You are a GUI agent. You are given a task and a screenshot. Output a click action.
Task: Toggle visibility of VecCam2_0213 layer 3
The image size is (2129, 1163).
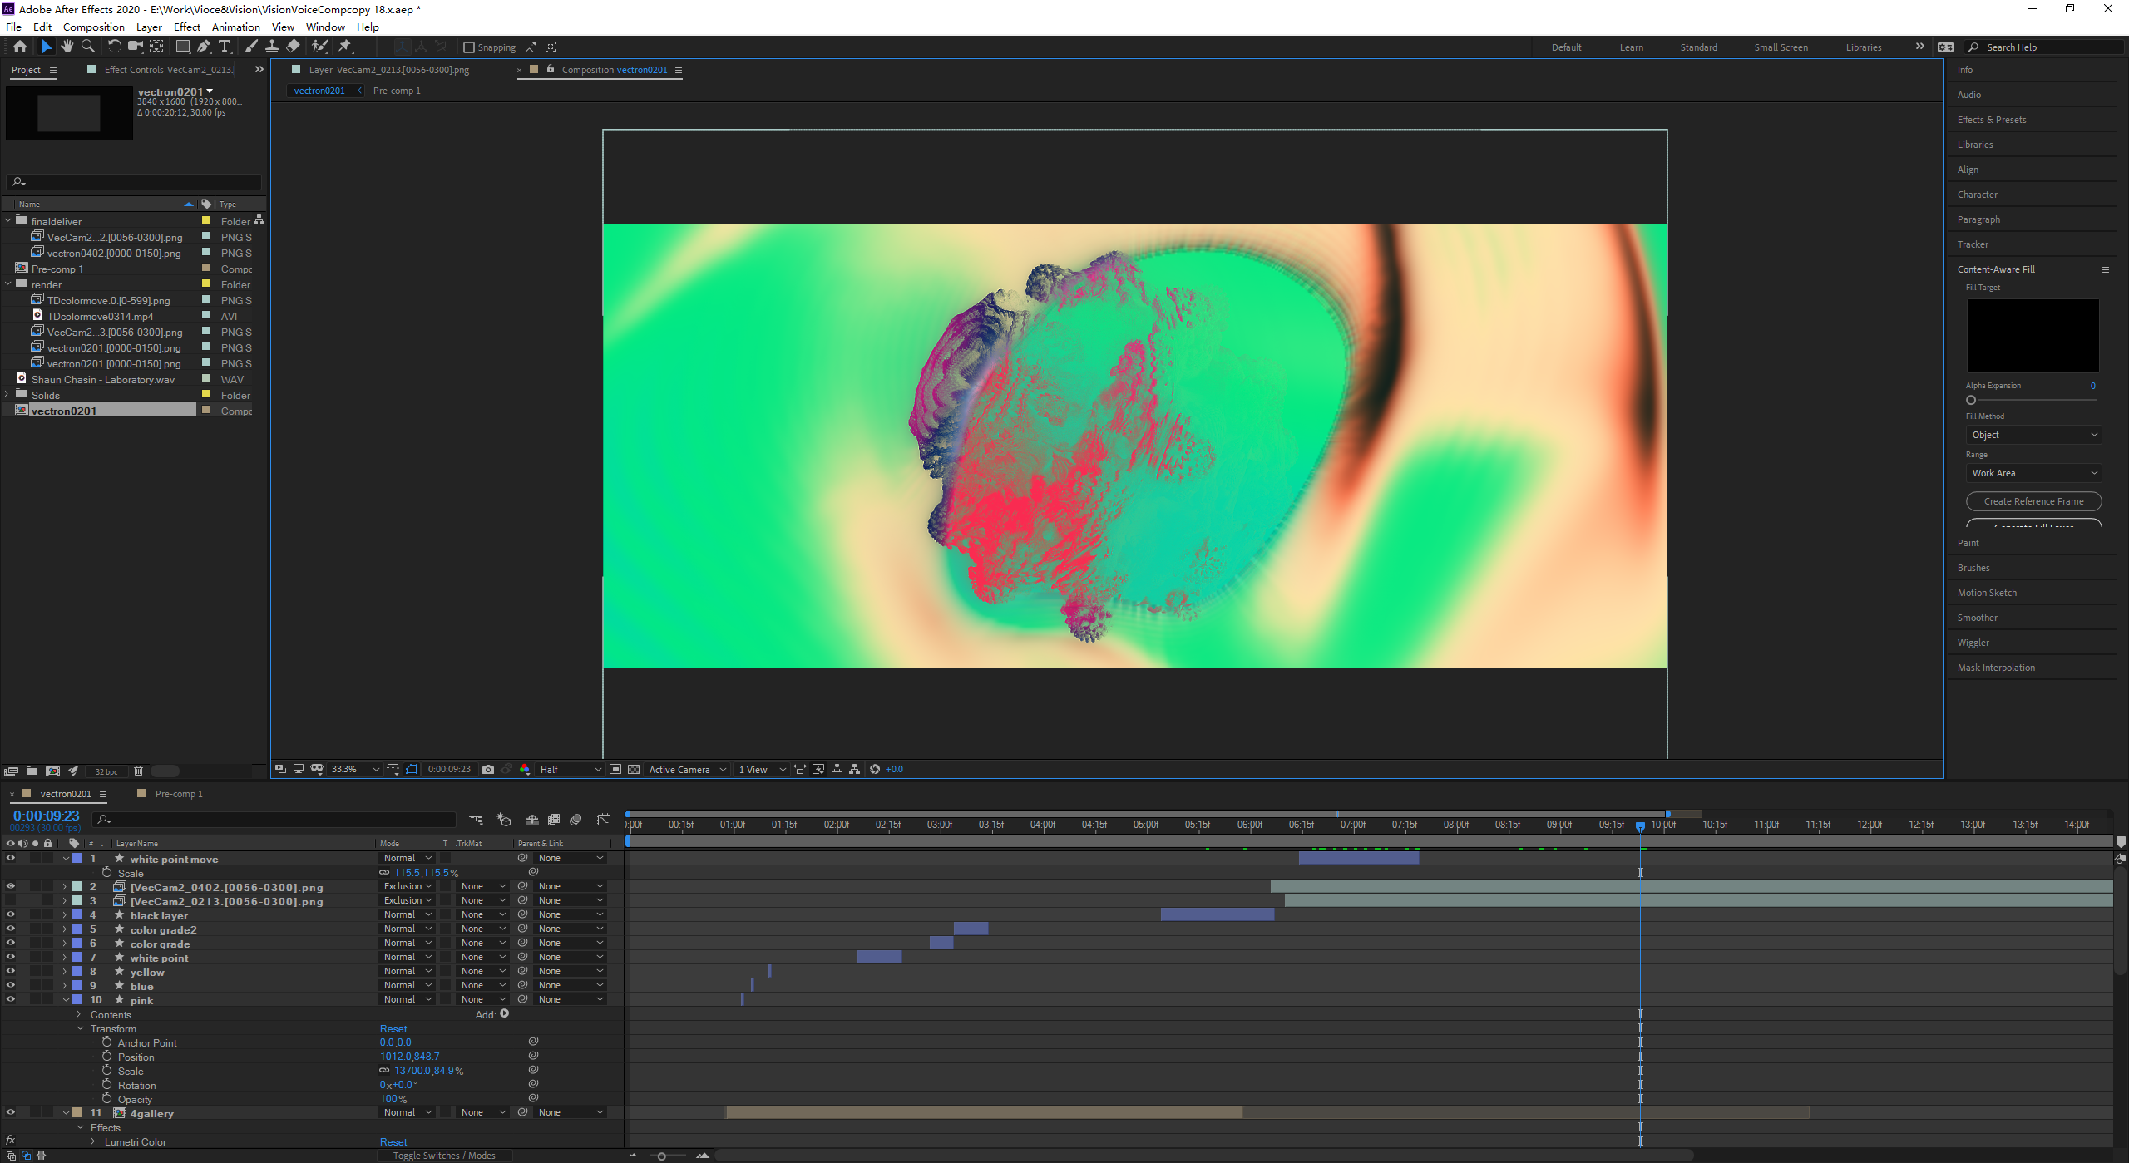(11, 900)
